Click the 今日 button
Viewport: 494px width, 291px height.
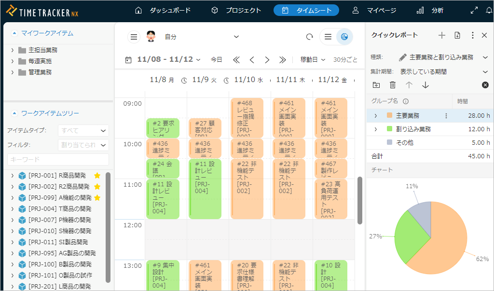[x=217, y=60]
